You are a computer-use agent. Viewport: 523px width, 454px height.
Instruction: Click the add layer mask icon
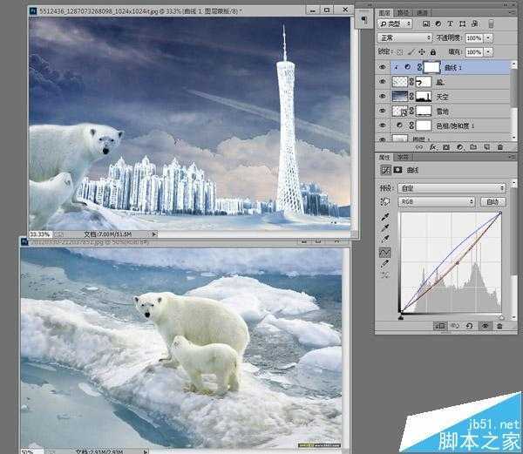tap(446, 147)
